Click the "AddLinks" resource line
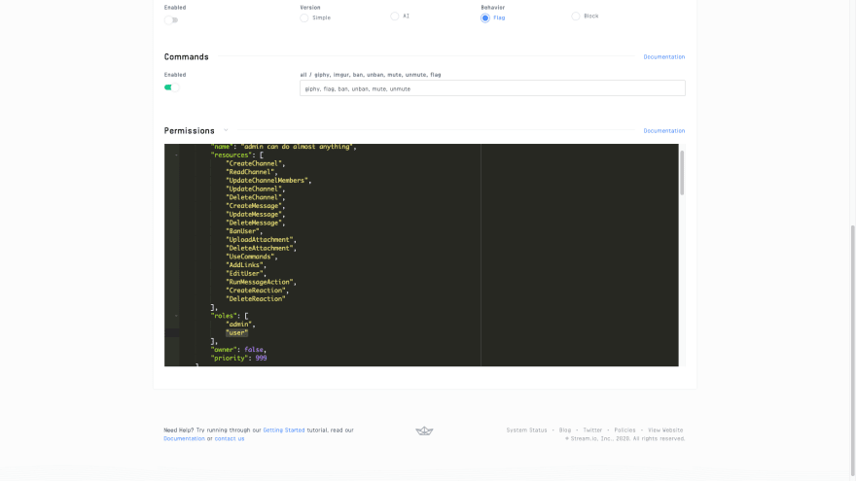856x481 pixels. click(x=246, y=265)
